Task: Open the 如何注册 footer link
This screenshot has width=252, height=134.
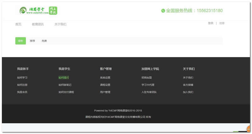Action: pos(22,85)
